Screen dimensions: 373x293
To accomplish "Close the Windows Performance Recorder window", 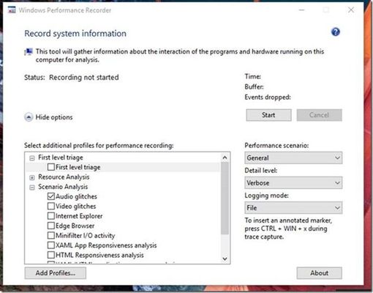I will [351, 10].
